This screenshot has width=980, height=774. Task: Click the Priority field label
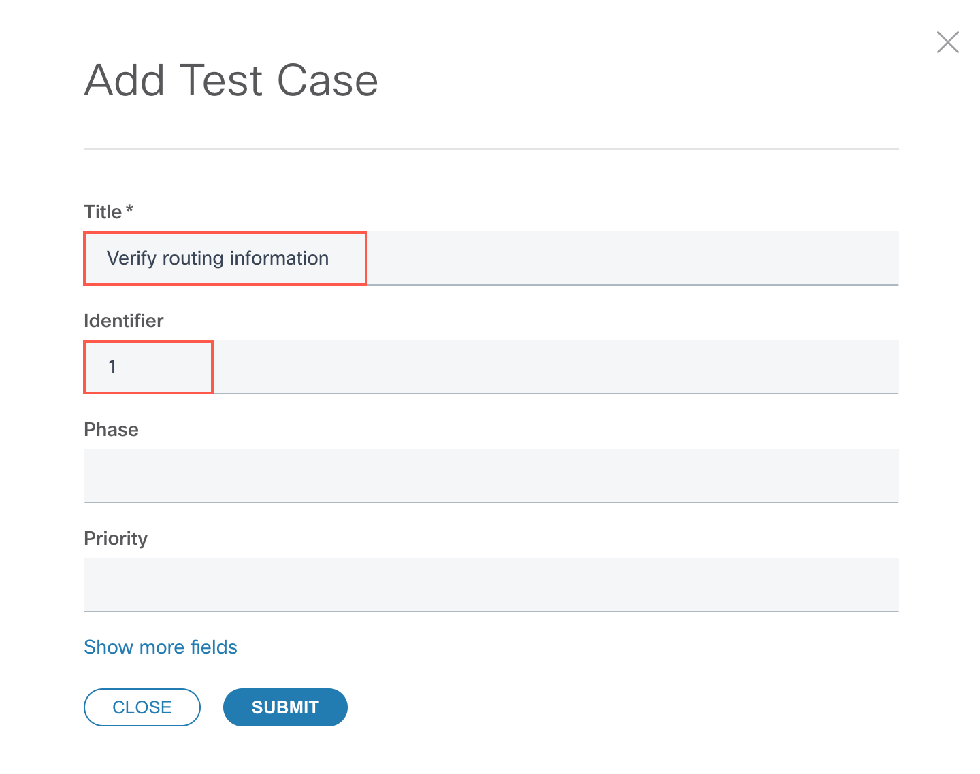pyautogui.click(x=116, y=539)
